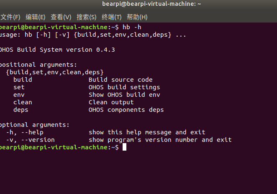The image size is (277, 194).
Task: Open the 终端(T) menu
Action: click(112, 17)
